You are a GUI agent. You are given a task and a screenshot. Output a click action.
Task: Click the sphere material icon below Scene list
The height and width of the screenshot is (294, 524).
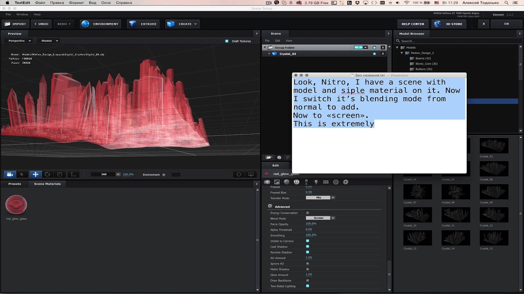[x=279, y=157]
